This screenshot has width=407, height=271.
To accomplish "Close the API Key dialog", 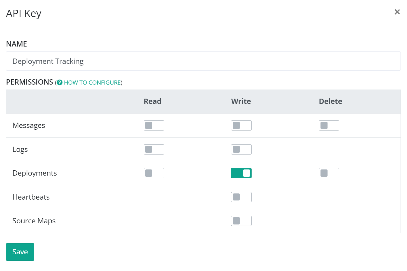I will pos(397,12).
